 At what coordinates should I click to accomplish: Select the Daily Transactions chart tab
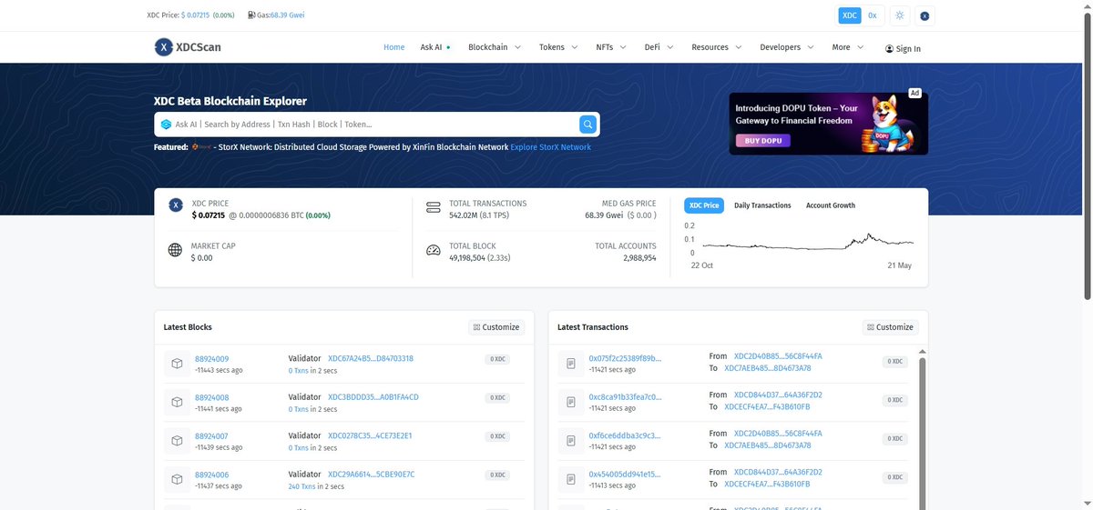tap(762, 205)
